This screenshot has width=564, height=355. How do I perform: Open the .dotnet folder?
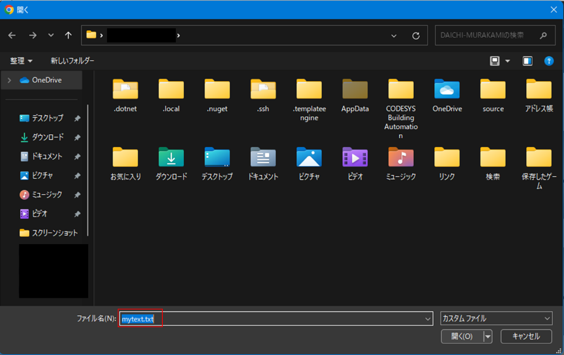pos(125,95)
